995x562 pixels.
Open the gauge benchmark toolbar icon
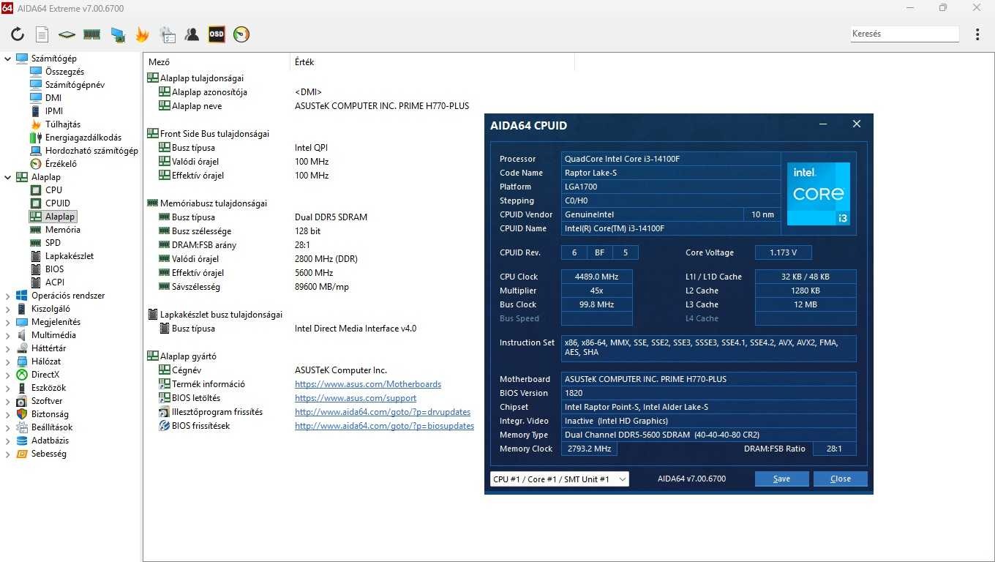(x=241, y=34)
